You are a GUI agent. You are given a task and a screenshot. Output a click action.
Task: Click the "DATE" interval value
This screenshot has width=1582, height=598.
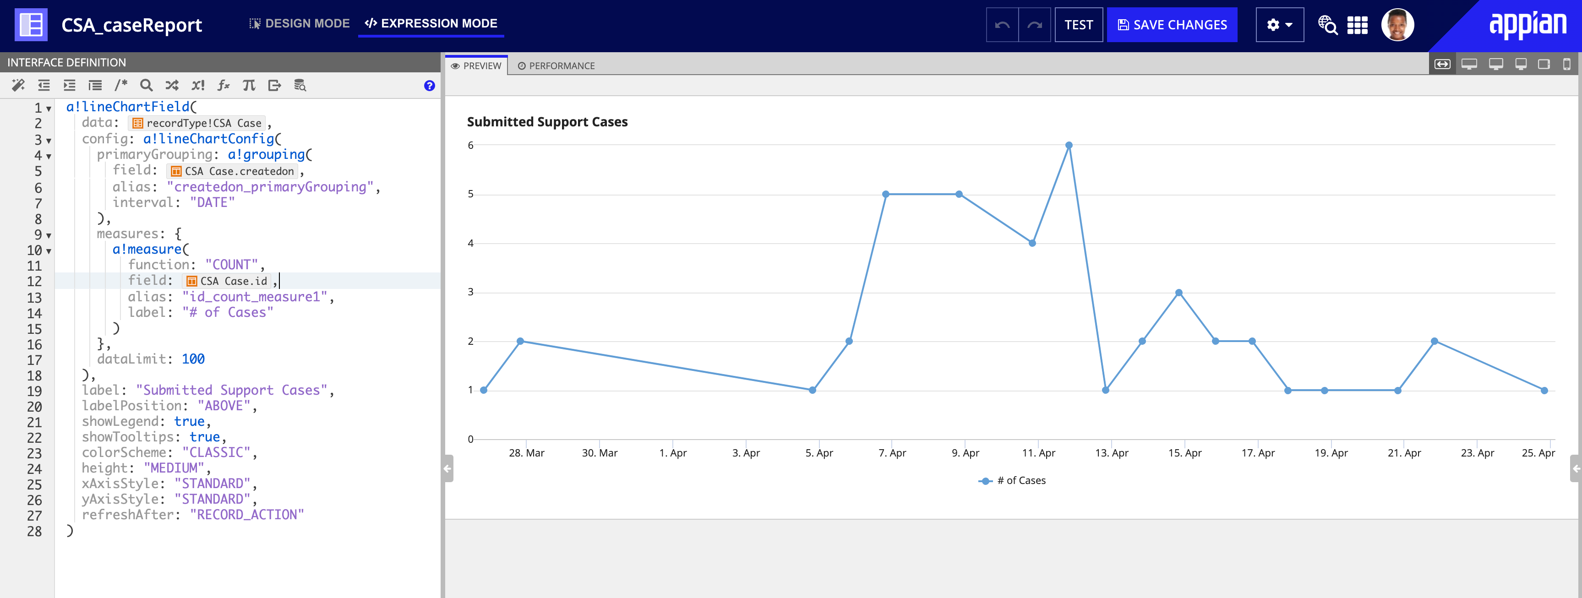[212, 202]
